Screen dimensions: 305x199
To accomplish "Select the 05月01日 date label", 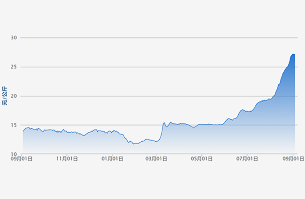I will coord(202,160).
